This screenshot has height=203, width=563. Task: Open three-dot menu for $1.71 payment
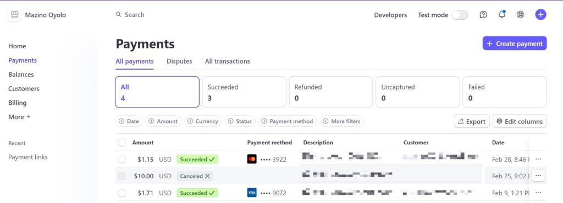point(538,193)
